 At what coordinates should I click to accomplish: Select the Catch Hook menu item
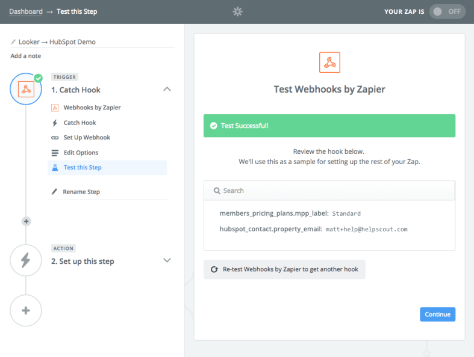coord(80,123)
